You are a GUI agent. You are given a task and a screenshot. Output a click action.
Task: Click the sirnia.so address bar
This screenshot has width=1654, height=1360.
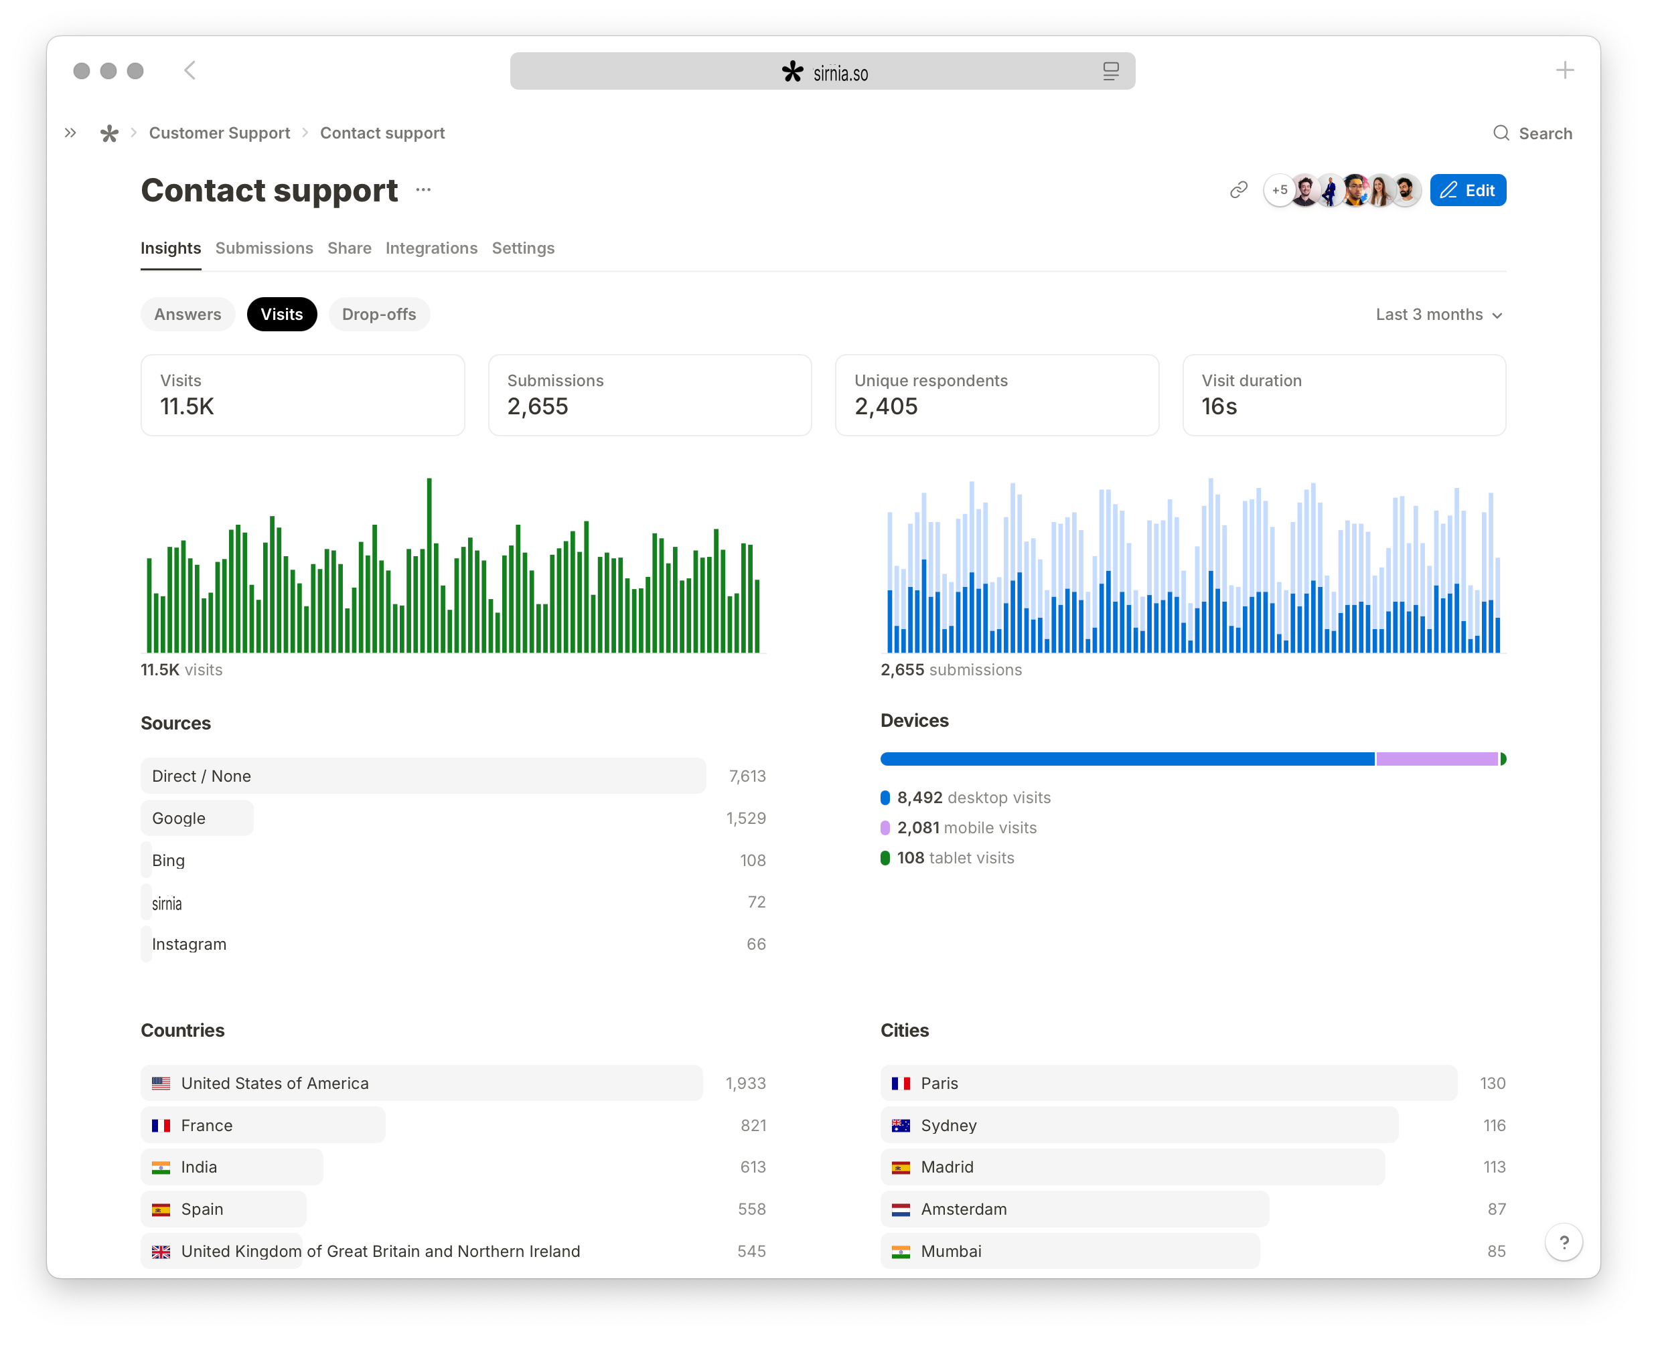pos(822,72)
